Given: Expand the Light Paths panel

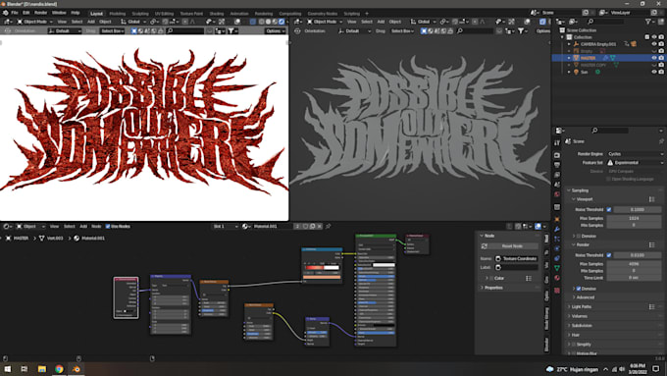Looking at the screenshot, I should click(x=582, y=306).
